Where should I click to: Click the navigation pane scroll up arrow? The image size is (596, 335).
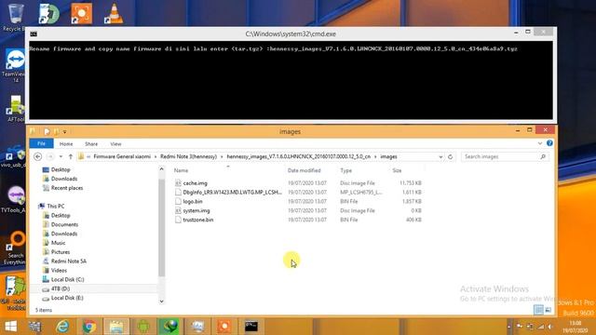(161, 169)
